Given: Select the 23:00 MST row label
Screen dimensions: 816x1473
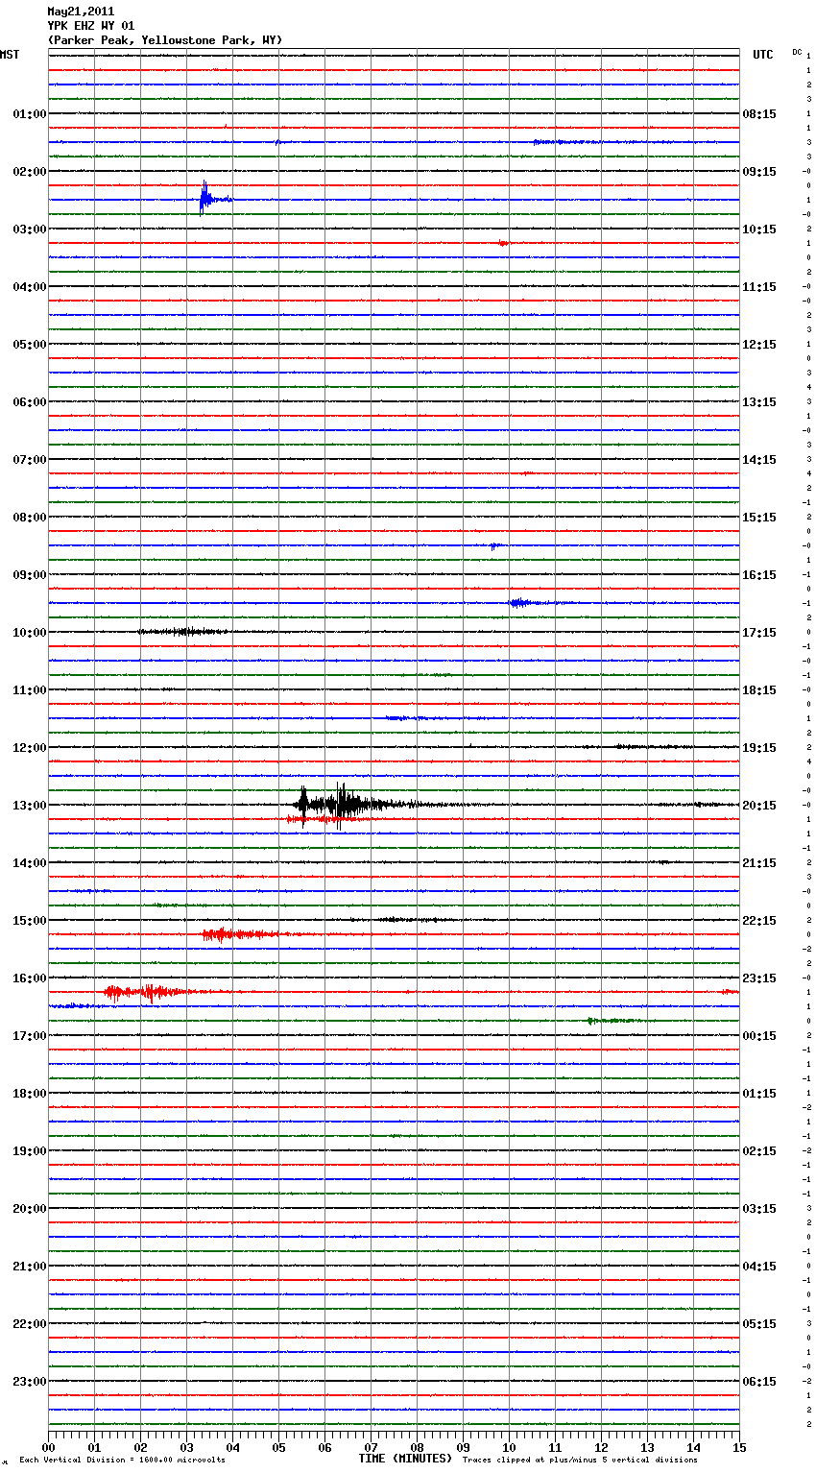Looking at the screenshot, I should pyautogui.click(x=29, y=1382).
